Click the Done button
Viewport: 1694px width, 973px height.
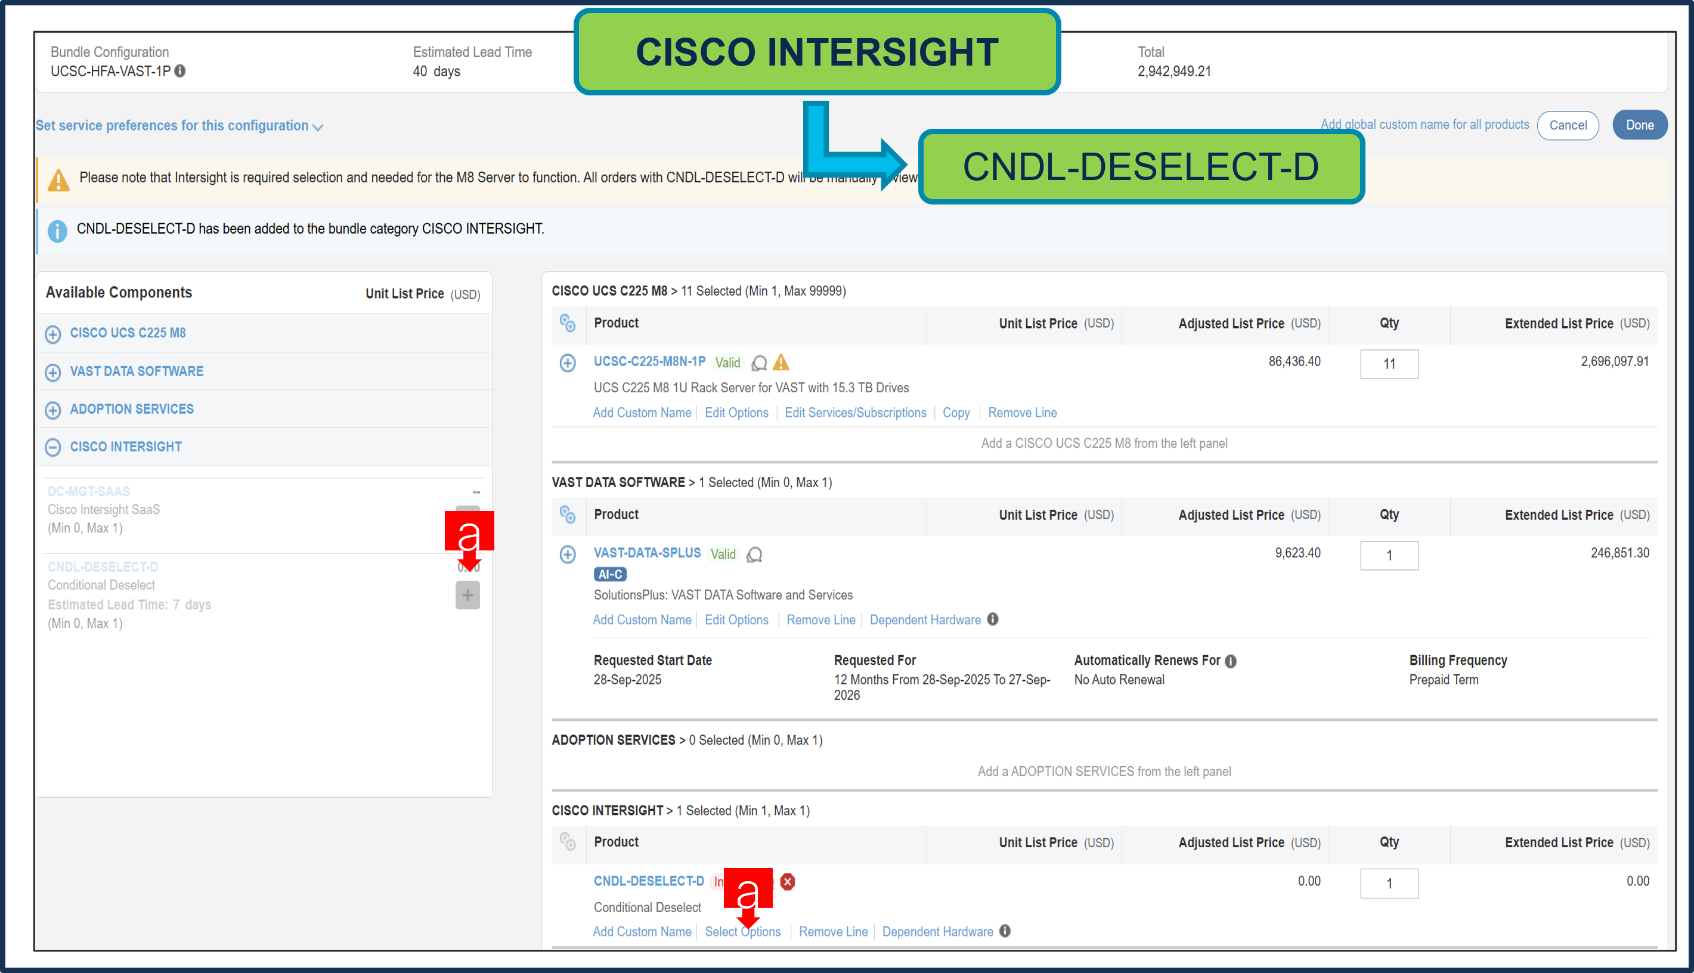1640,125
